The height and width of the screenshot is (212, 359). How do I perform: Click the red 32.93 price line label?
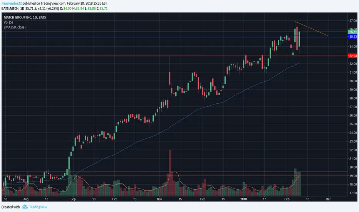[352, 56]
